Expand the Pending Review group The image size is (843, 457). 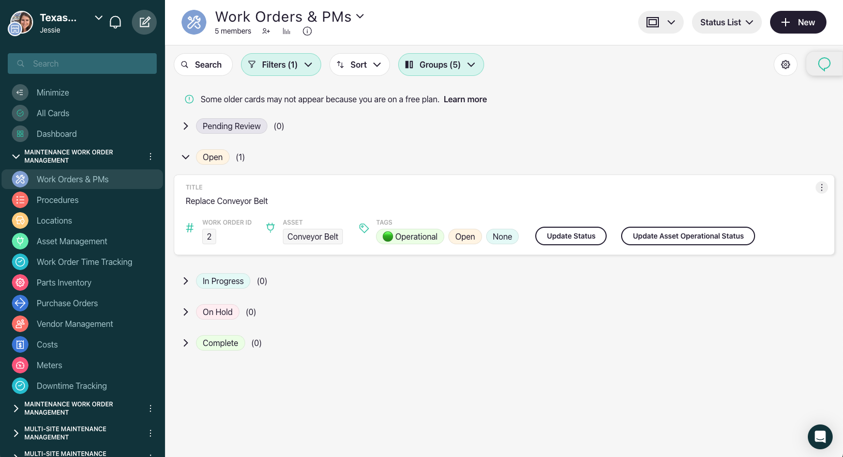coord(186,126)
